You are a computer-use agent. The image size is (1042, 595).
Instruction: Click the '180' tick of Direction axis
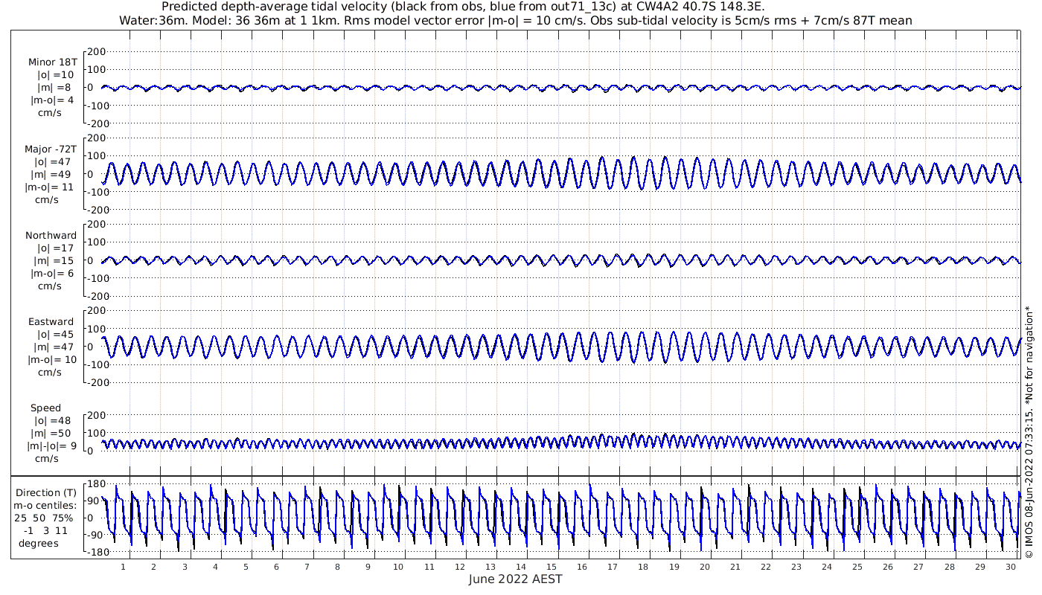[96, 483]
